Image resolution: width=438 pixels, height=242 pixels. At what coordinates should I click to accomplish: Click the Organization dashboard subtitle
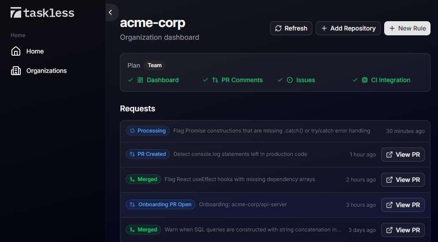coord(160,37)
